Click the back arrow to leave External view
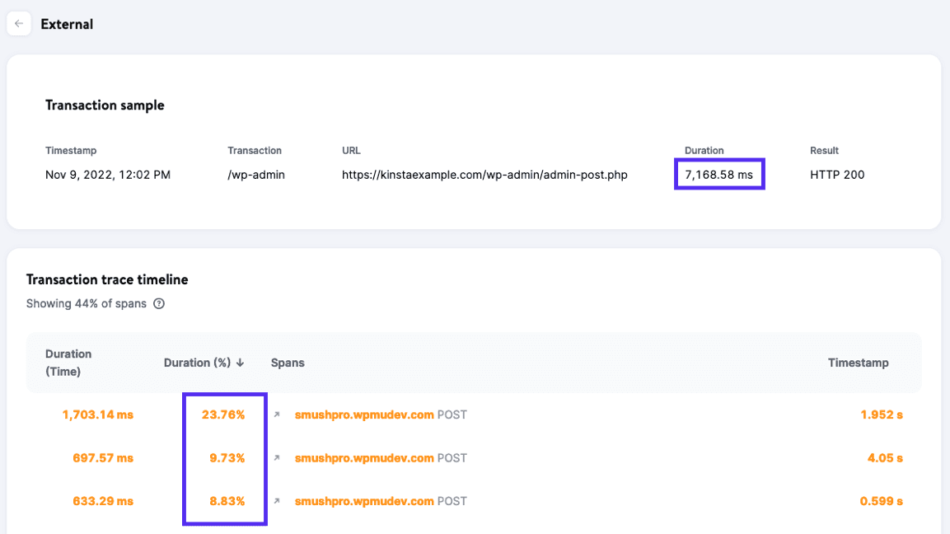The image size is (950, 534). (19, 23)
